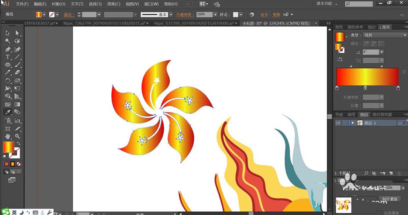Select the Scale tool
This screenshot has height=215, width=408.
point(17,81)
